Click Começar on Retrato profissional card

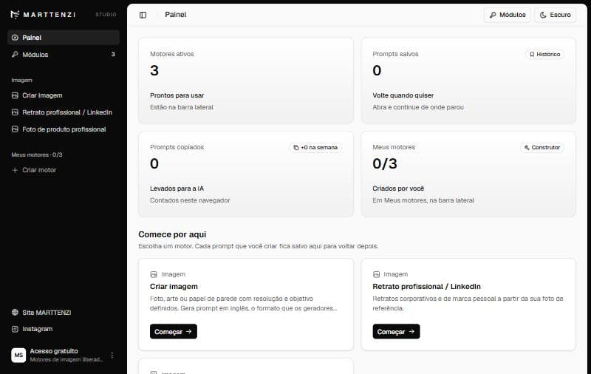point(396,331)
